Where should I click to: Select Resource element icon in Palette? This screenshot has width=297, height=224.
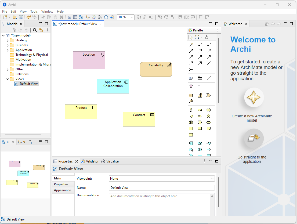click(191, 95)
